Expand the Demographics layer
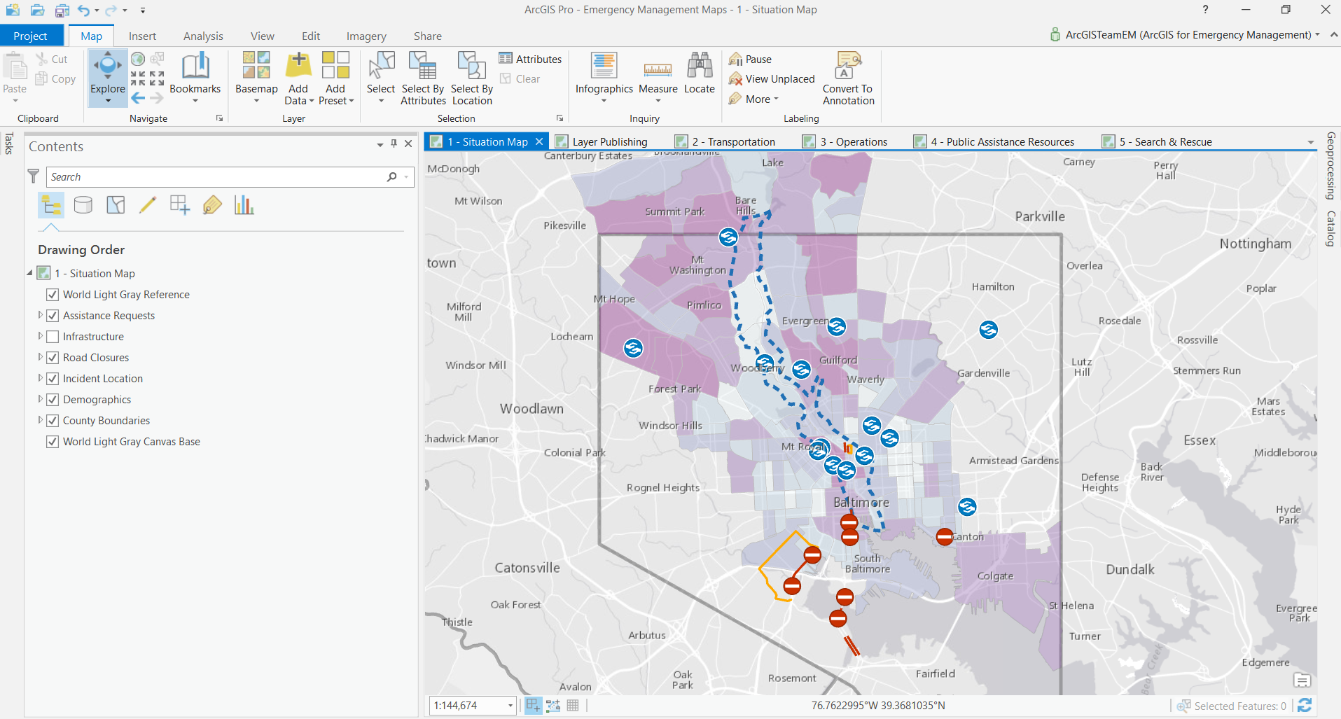This screenshot has height=719, width=1341. (x=40, y=399)
